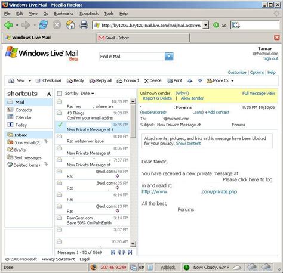Open the File menu
The width and height of the screenshot is (283, 273).
(7, 14)
